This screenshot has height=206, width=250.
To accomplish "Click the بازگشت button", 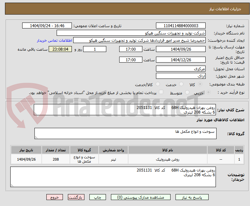I will coord(76,197).
